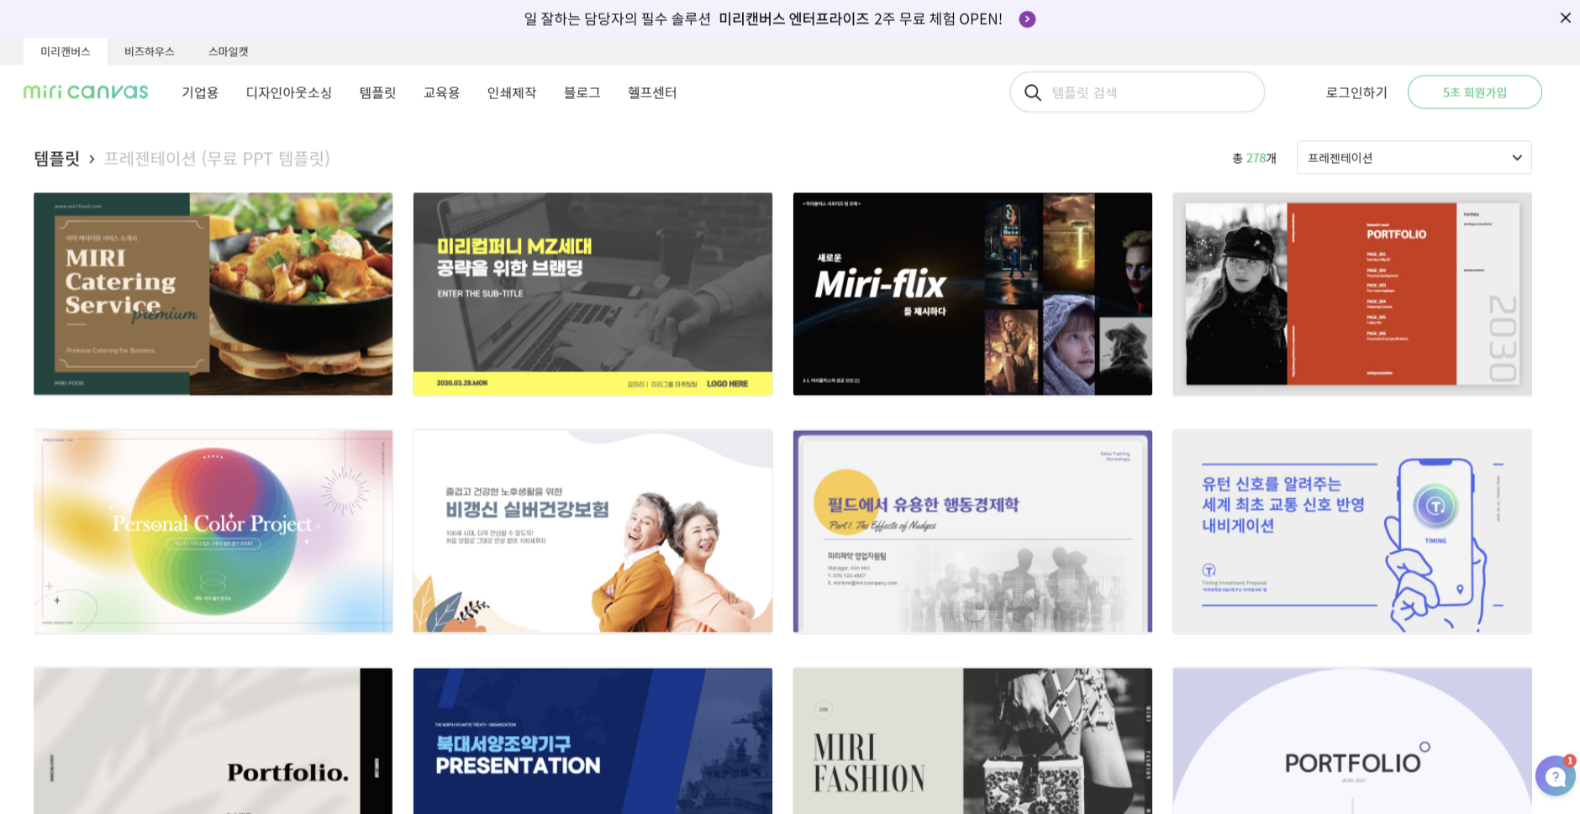
Task: Open the 비갱신 실버건강보험 template
Action: [592, 531]
